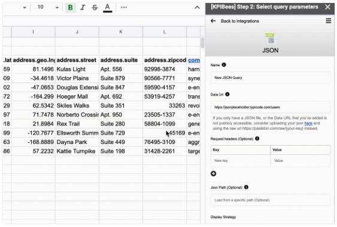Collapse the toolbar with the up chevron
The image size is (337, 227).
click(197, 8)
